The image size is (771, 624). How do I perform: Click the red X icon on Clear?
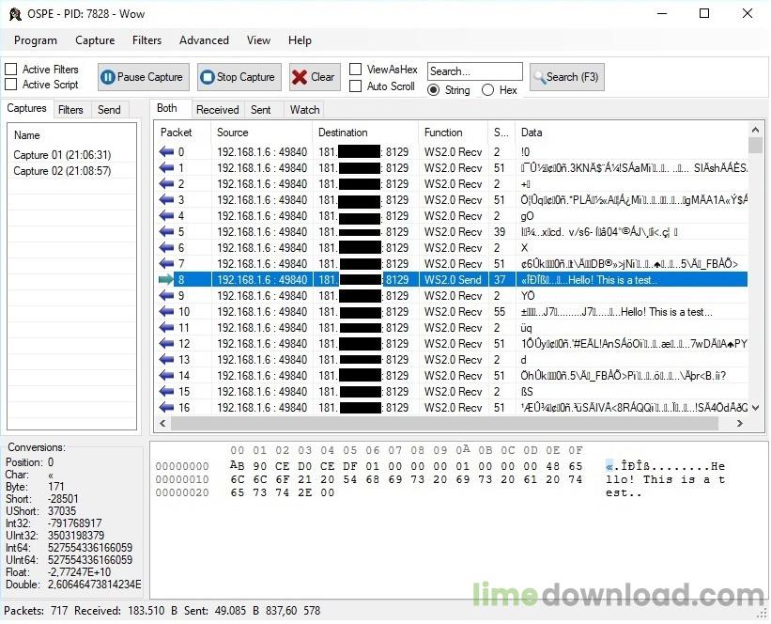pyautogui.click(x=300, y=77)
